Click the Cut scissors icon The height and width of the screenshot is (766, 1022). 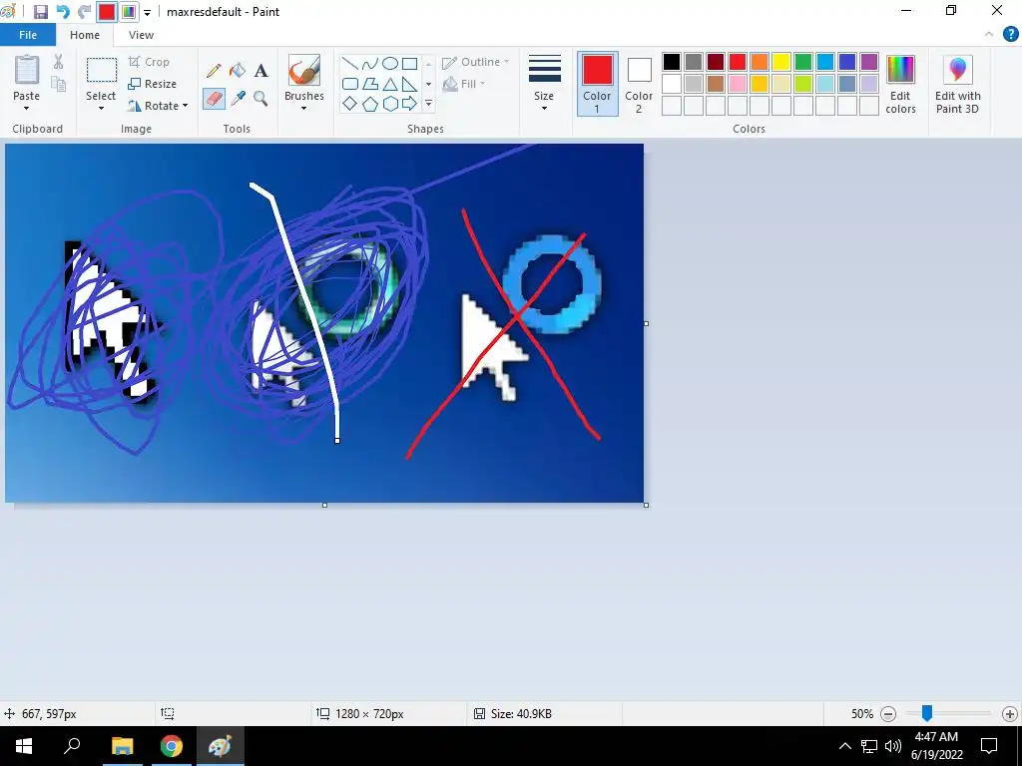click(58, 62)
